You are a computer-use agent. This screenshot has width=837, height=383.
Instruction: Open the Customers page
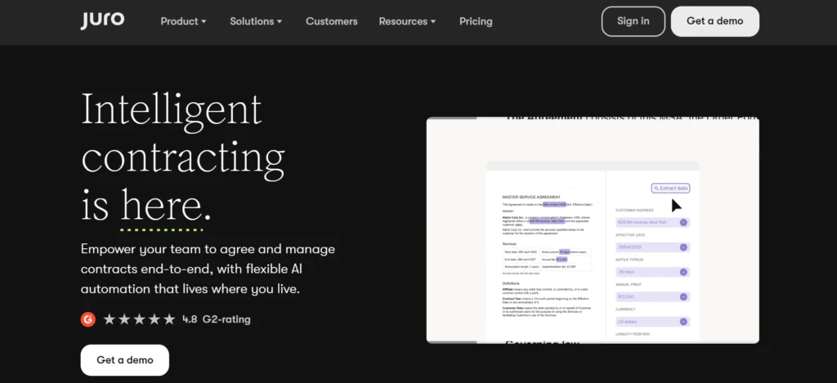click(332, 21)
